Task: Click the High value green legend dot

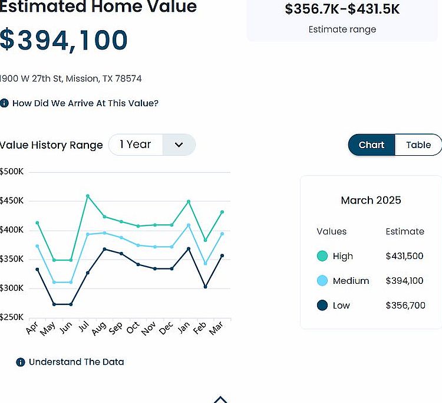Action: coord(322,256)
